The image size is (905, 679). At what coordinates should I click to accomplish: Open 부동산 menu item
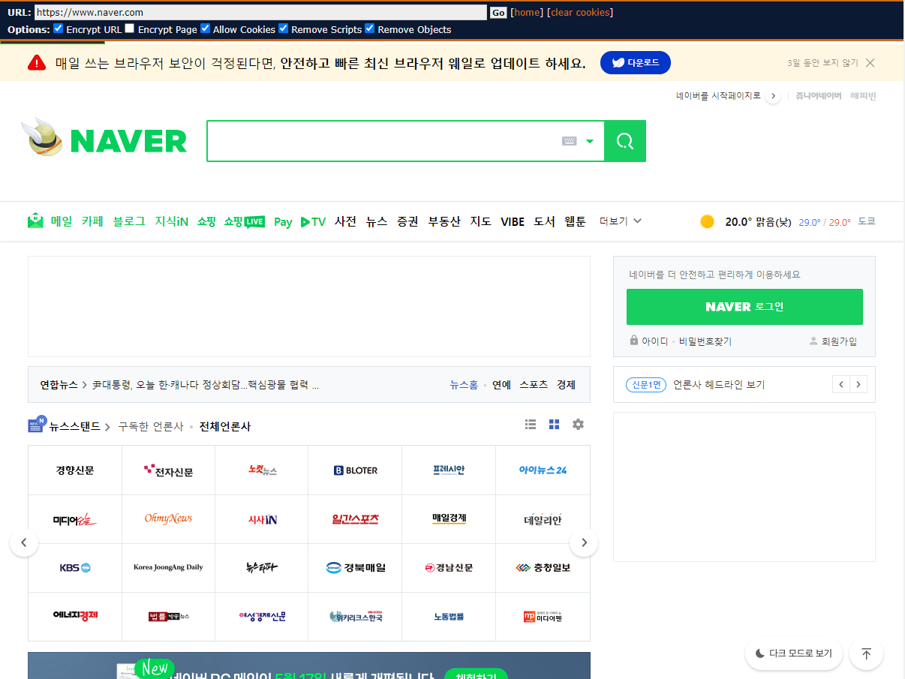pyautogui.click(x=444, y=221)
